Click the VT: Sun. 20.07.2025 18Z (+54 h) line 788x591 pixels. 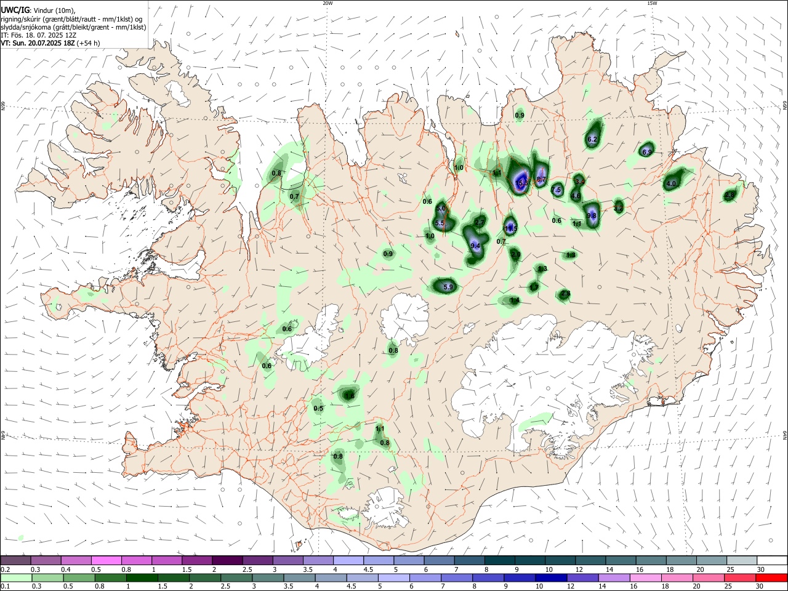(x=50, y=43)
